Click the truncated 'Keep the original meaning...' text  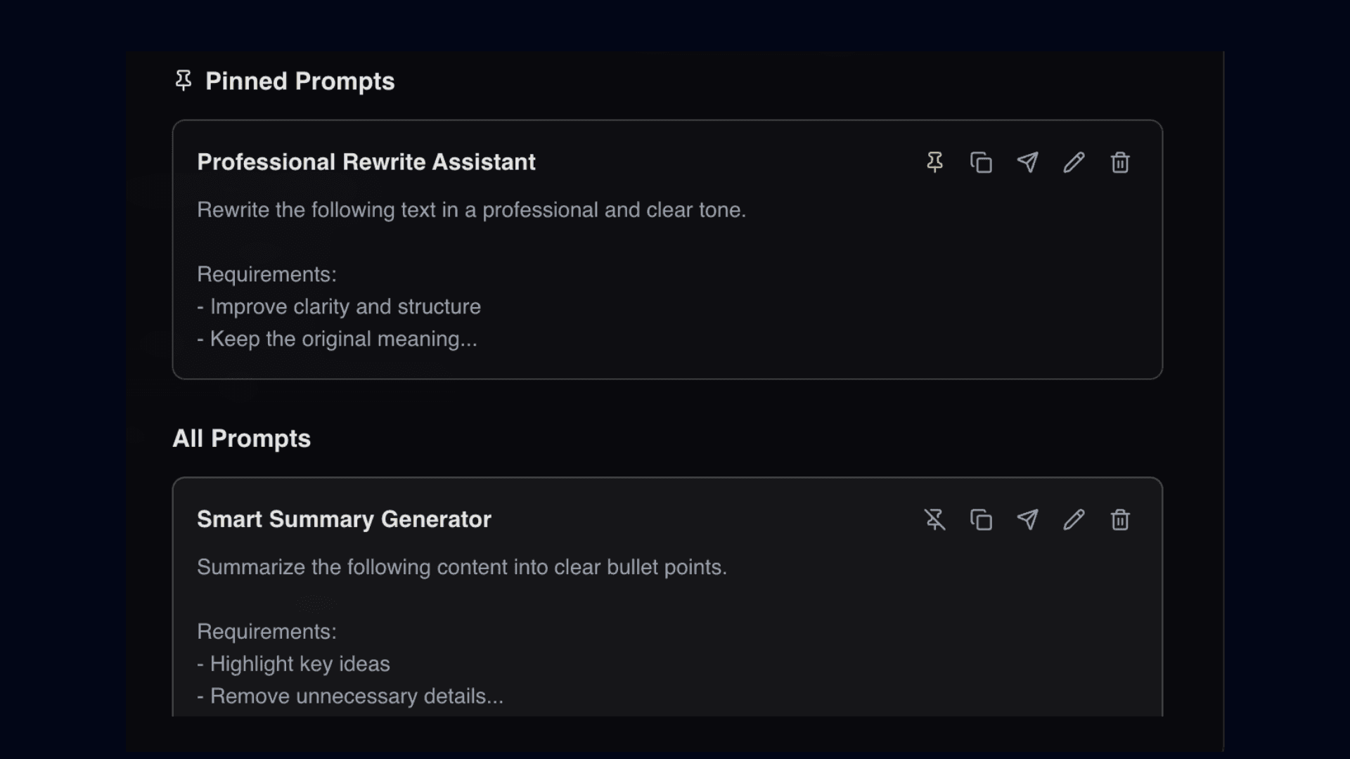point(337,339)
